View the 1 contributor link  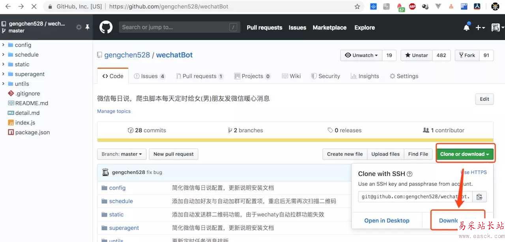point(443,130)
